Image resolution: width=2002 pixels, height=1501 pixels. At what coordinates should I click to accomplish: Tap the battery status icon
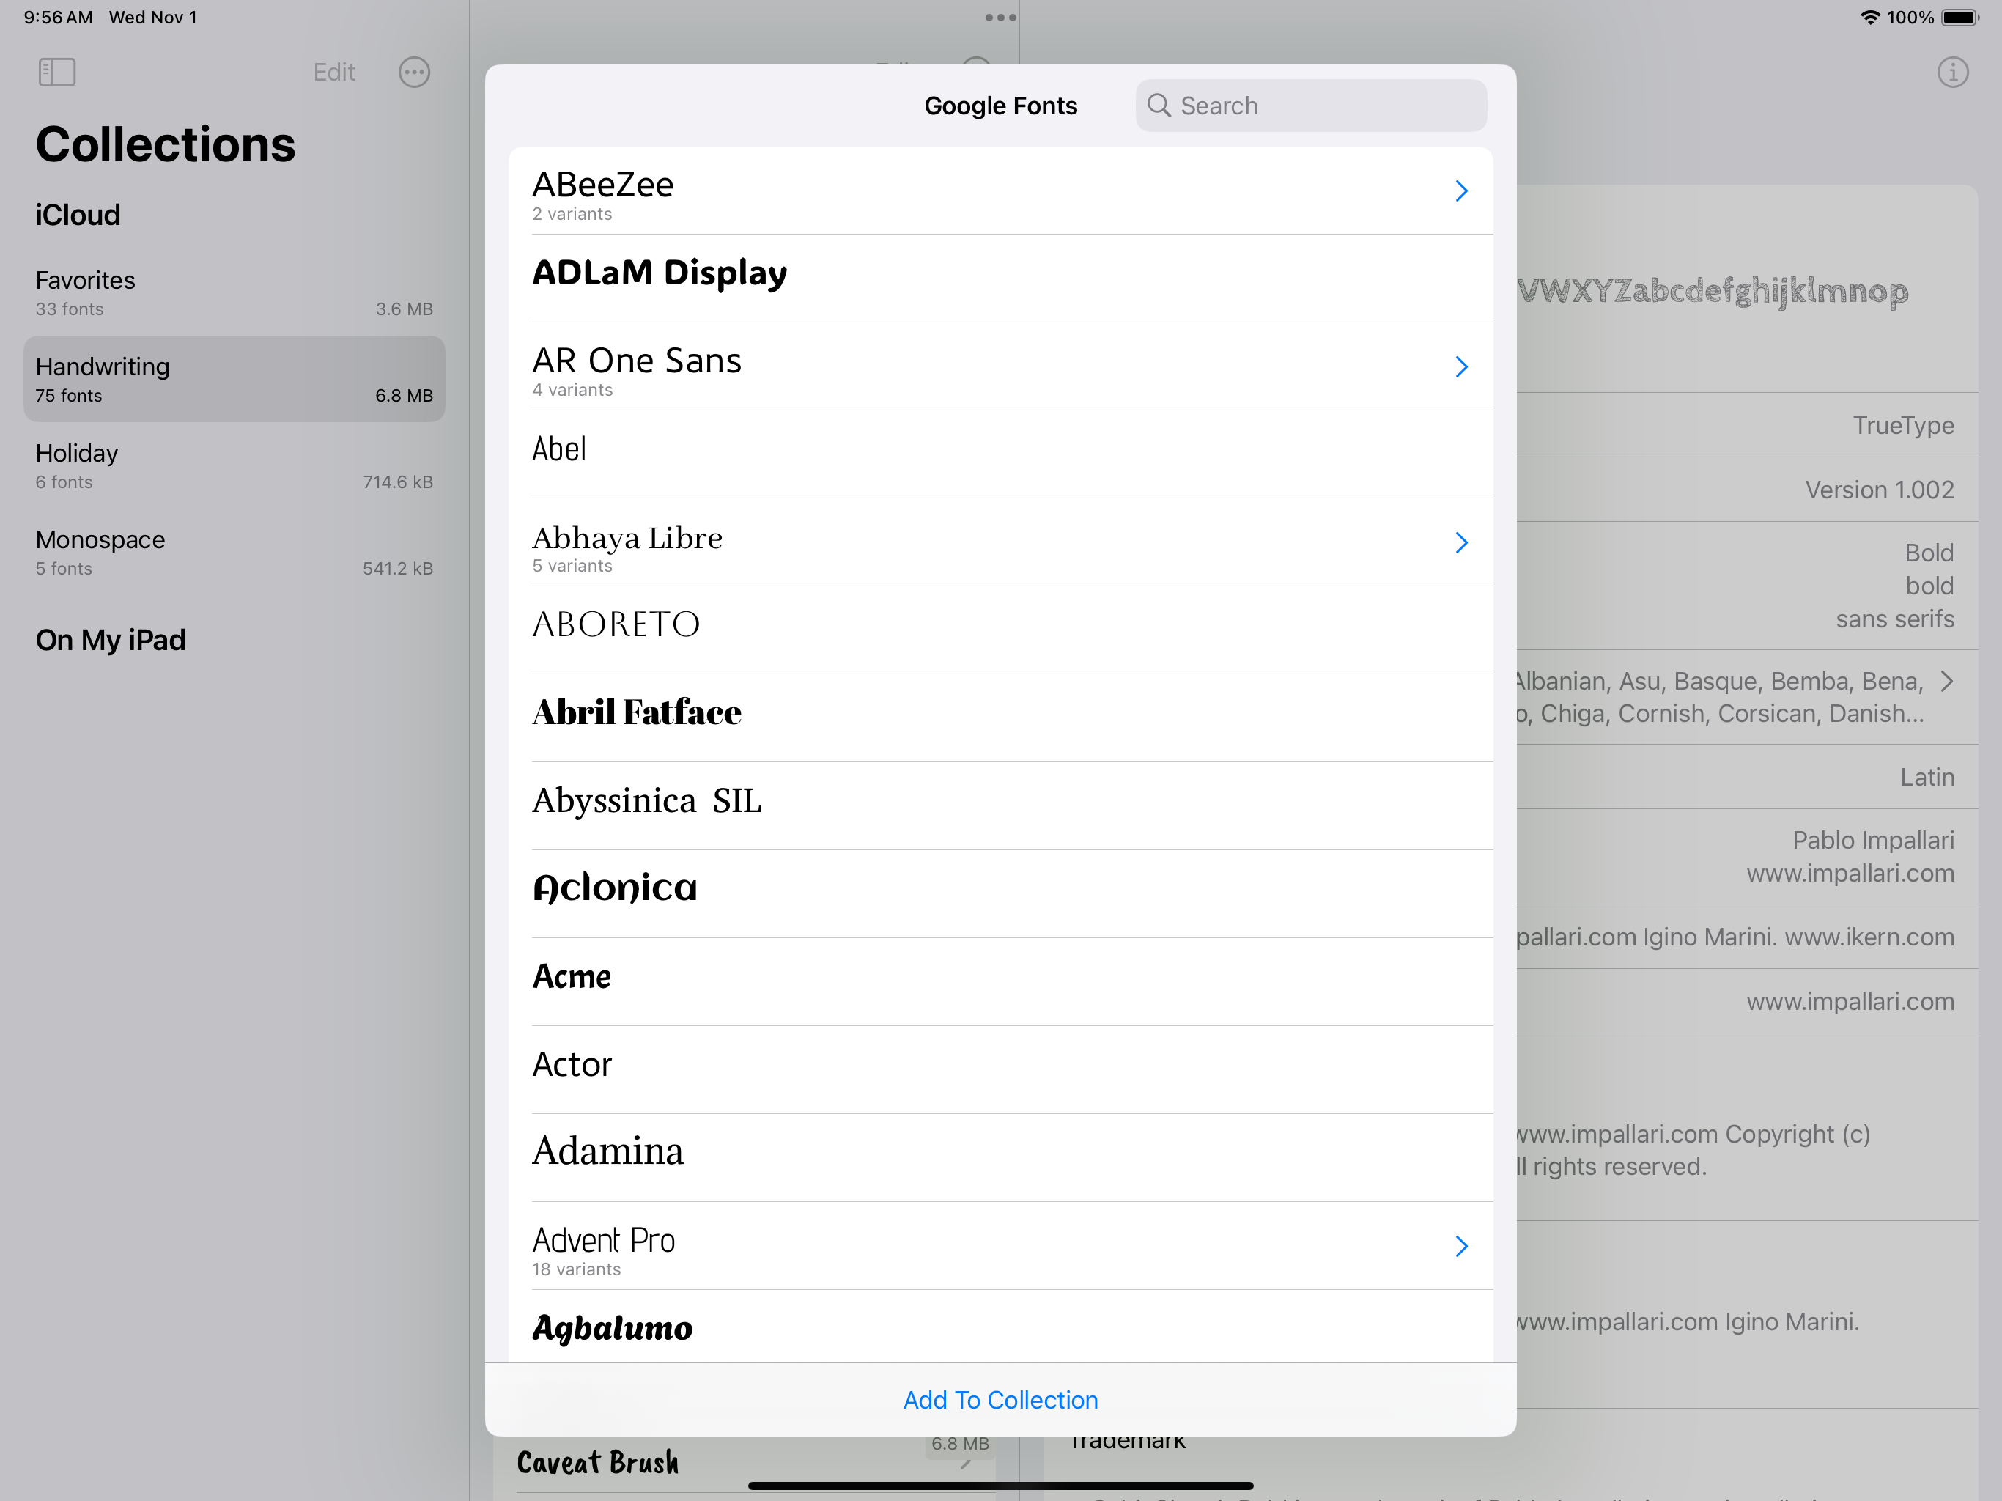coord(1960,17)
